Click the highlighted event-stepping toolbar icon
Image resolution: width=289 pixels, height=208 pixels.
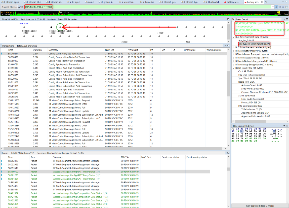click(x=277, y=7)
